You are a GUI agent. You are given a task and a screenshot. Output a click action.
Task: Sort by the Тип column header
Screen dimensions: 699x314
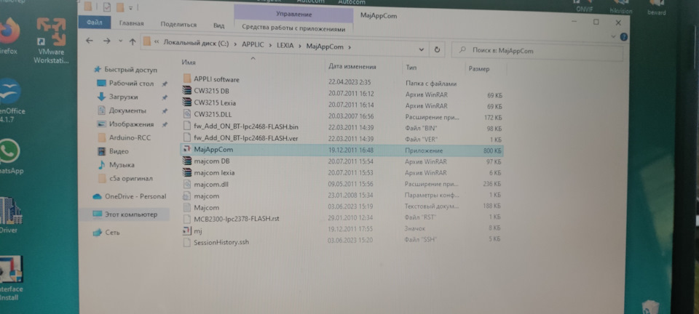coord(411,68)
